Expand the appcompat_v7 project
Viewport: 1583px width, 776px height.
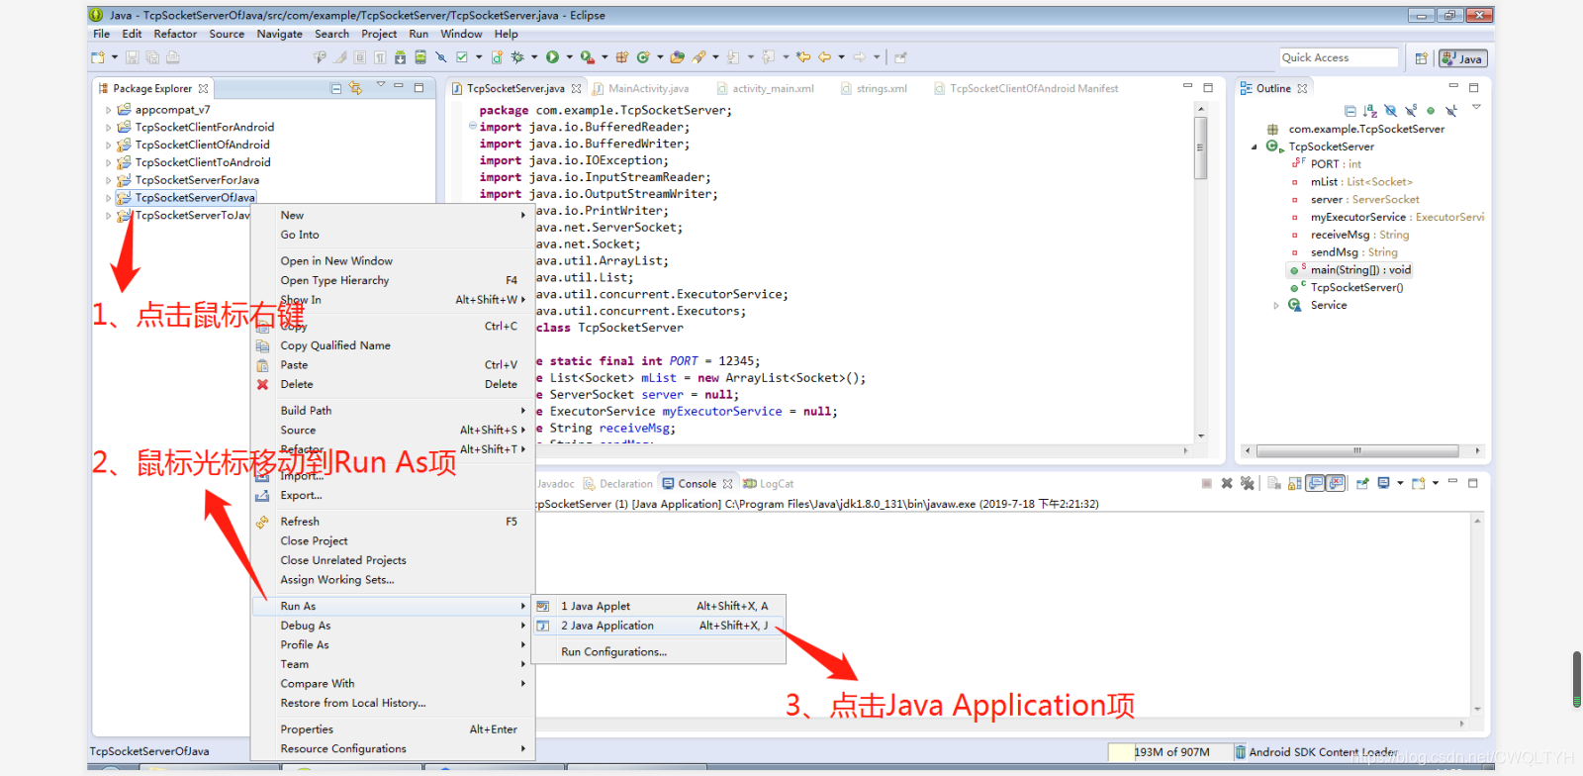coord(109,110)
